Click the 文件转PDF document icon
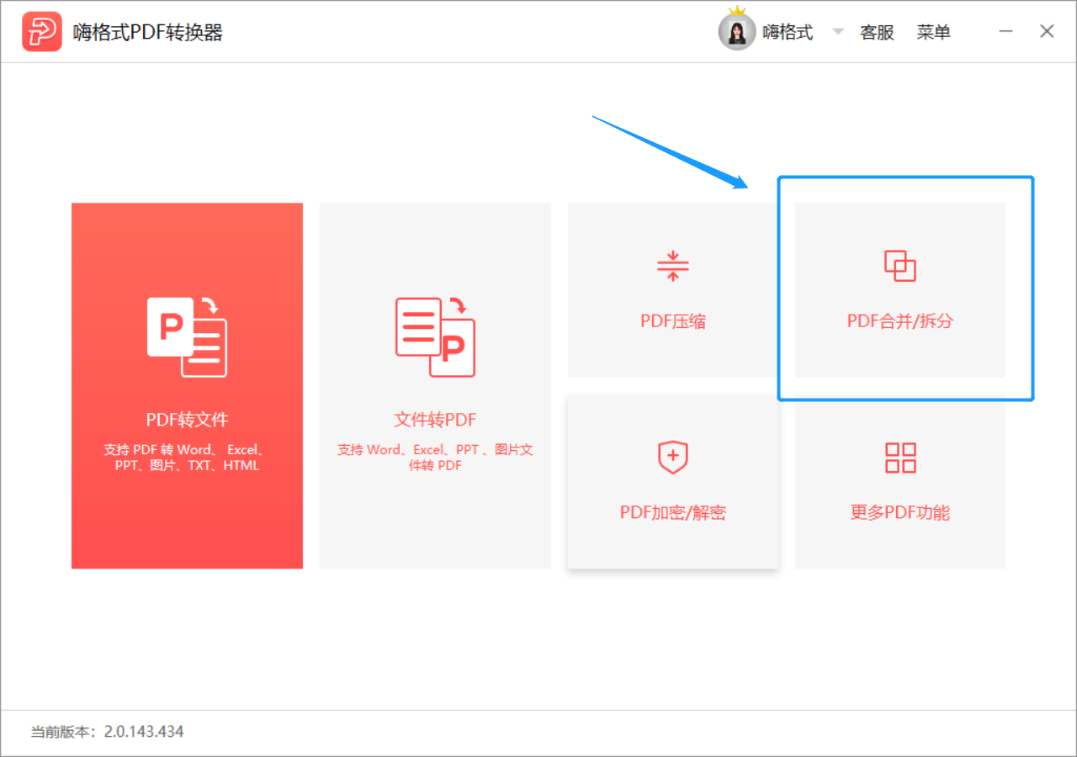This screenshot has width=1077, height=757. (435, 336)
